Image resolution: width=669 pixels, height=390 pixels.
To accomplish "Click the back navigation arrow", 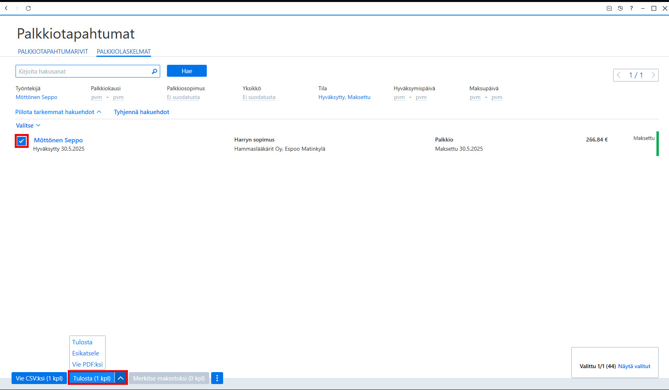I will pyautogui.click(x=6, y=8).
